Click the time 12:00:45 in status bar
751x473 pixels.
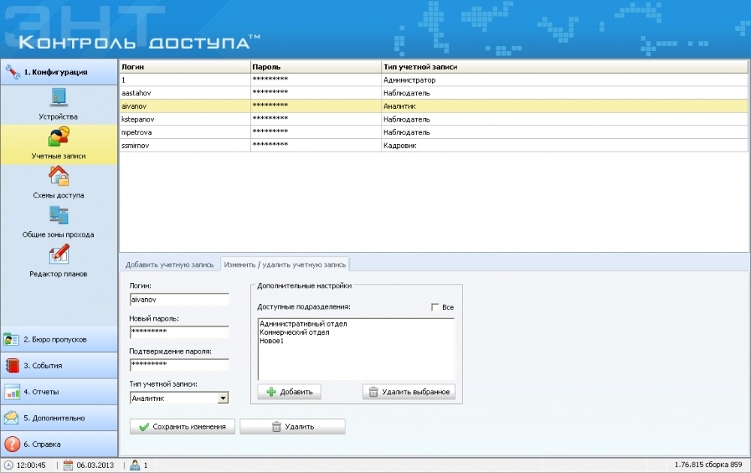coord(31,465)
